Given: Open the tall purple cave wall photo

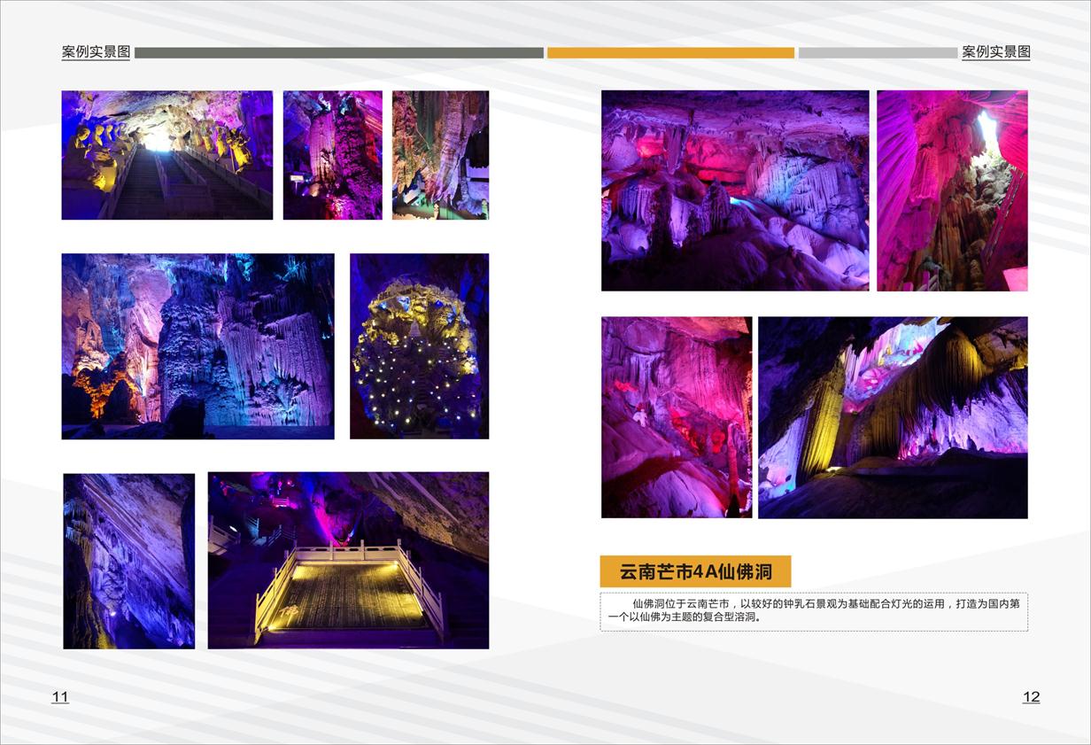Looking at the screenshot, I should tap(129, 561).
